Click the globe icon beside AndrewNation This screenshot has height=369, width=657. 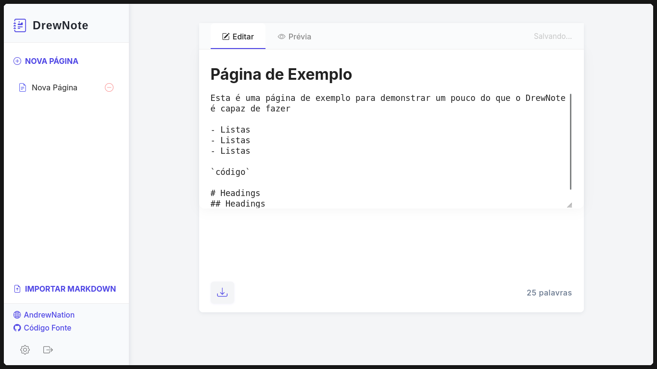pos(17,315)
